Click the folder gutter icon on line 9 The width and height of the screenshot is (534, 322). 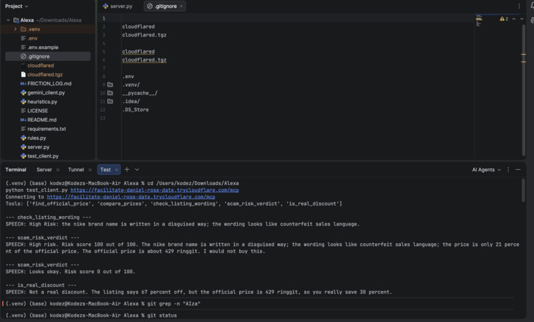pyautogui.click(x=110, y=85)
